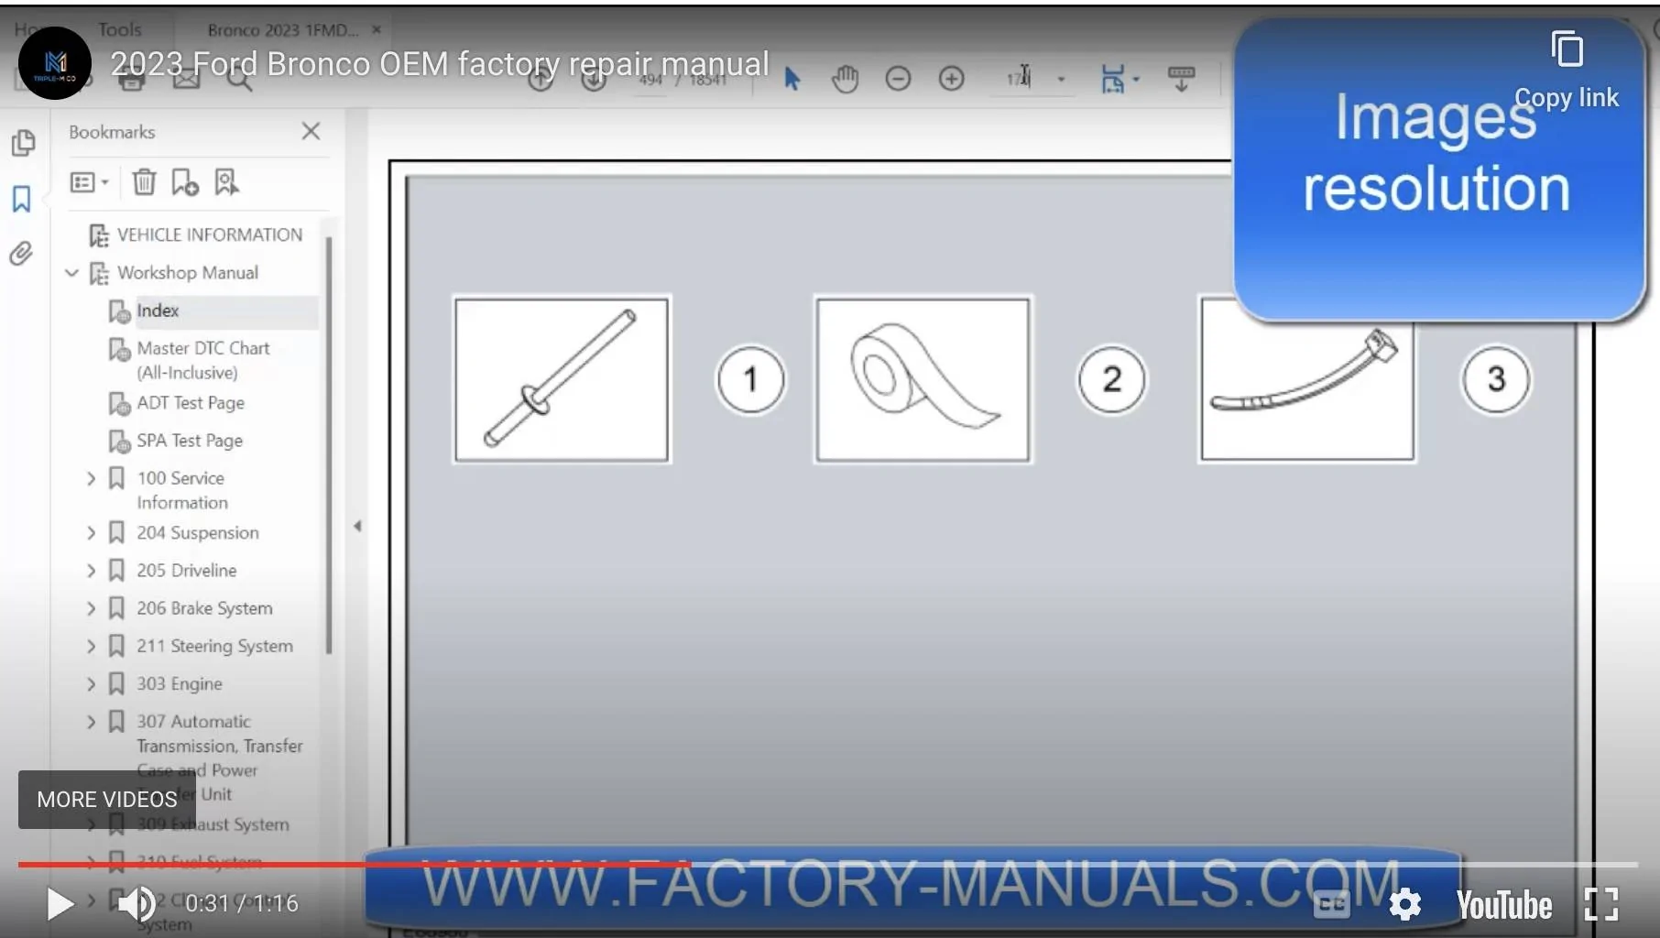This screenshot has width=1660, height=938.
Task: Switch to the Tools tab
Action: pyautogui.click(x=120, y=30)
